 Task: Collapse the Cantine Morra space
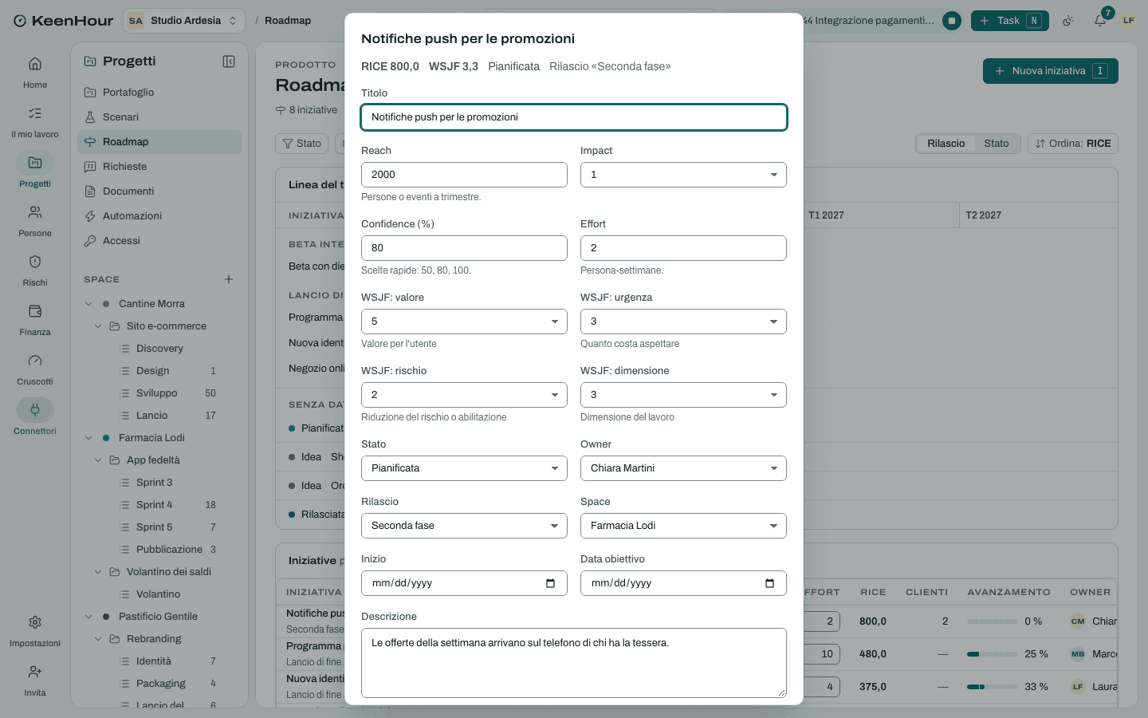pyautogui.click(x=88, y=304)
